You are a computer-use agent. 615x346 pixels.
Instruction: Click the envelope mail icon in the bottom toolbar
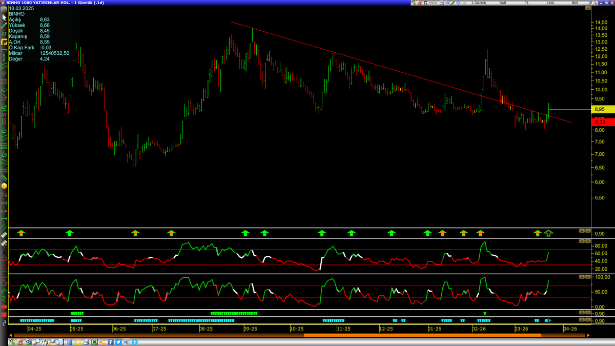click(x=53, y=342)
